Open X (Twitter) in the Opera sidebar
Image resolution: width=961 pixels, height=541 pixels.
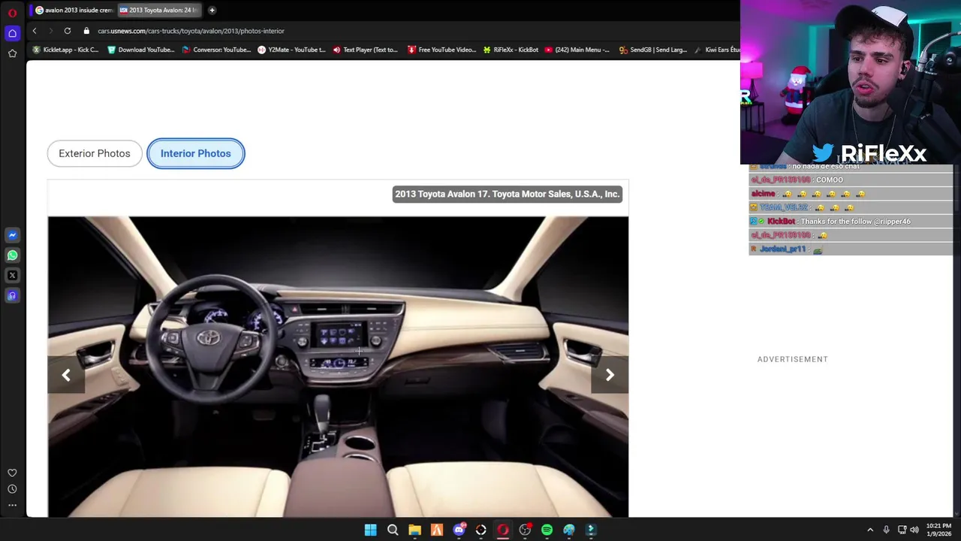pos(12,276)
